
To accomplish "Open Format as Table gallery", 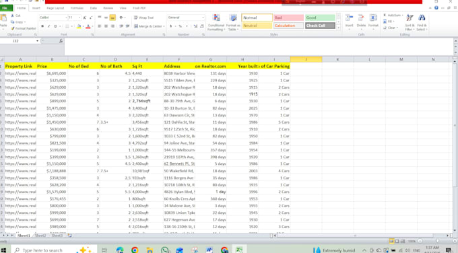I will [233, 22].
